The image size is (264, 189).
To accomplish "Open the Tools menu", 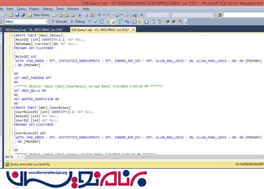I will tap(60, 9).
